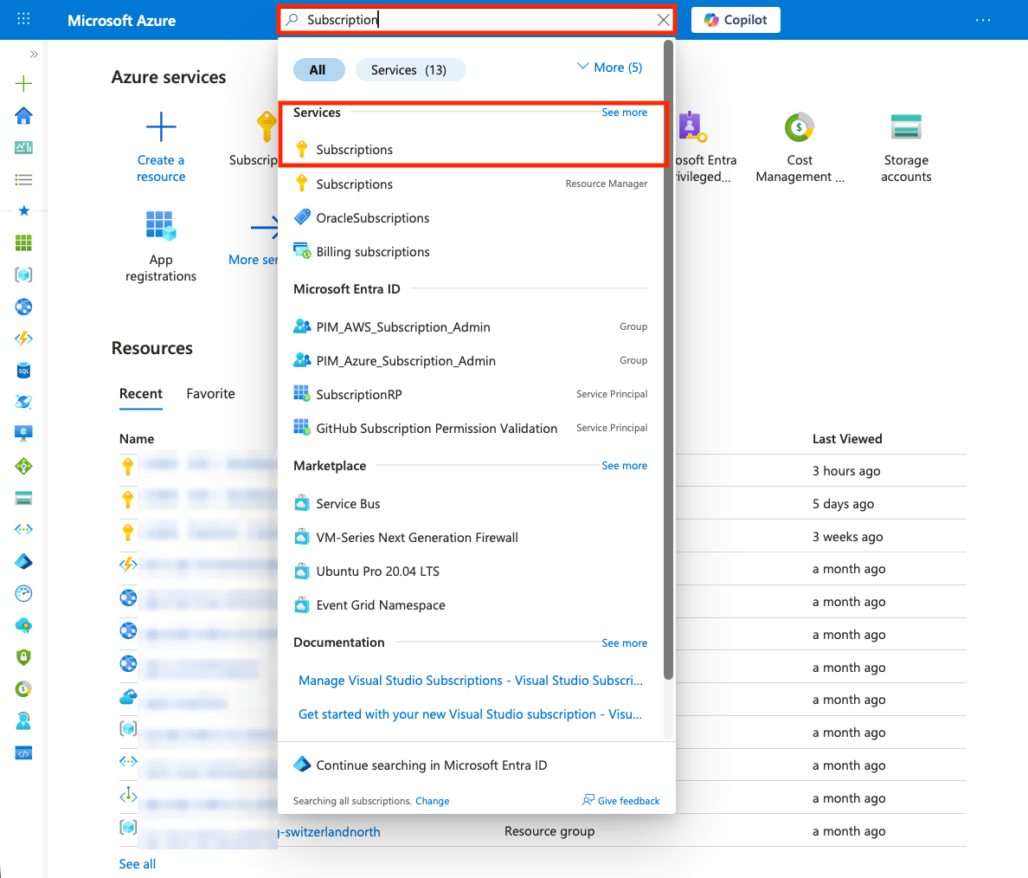Open App registrations service icon
Viewport: 1028px width, 878px height.
point(161,226)
